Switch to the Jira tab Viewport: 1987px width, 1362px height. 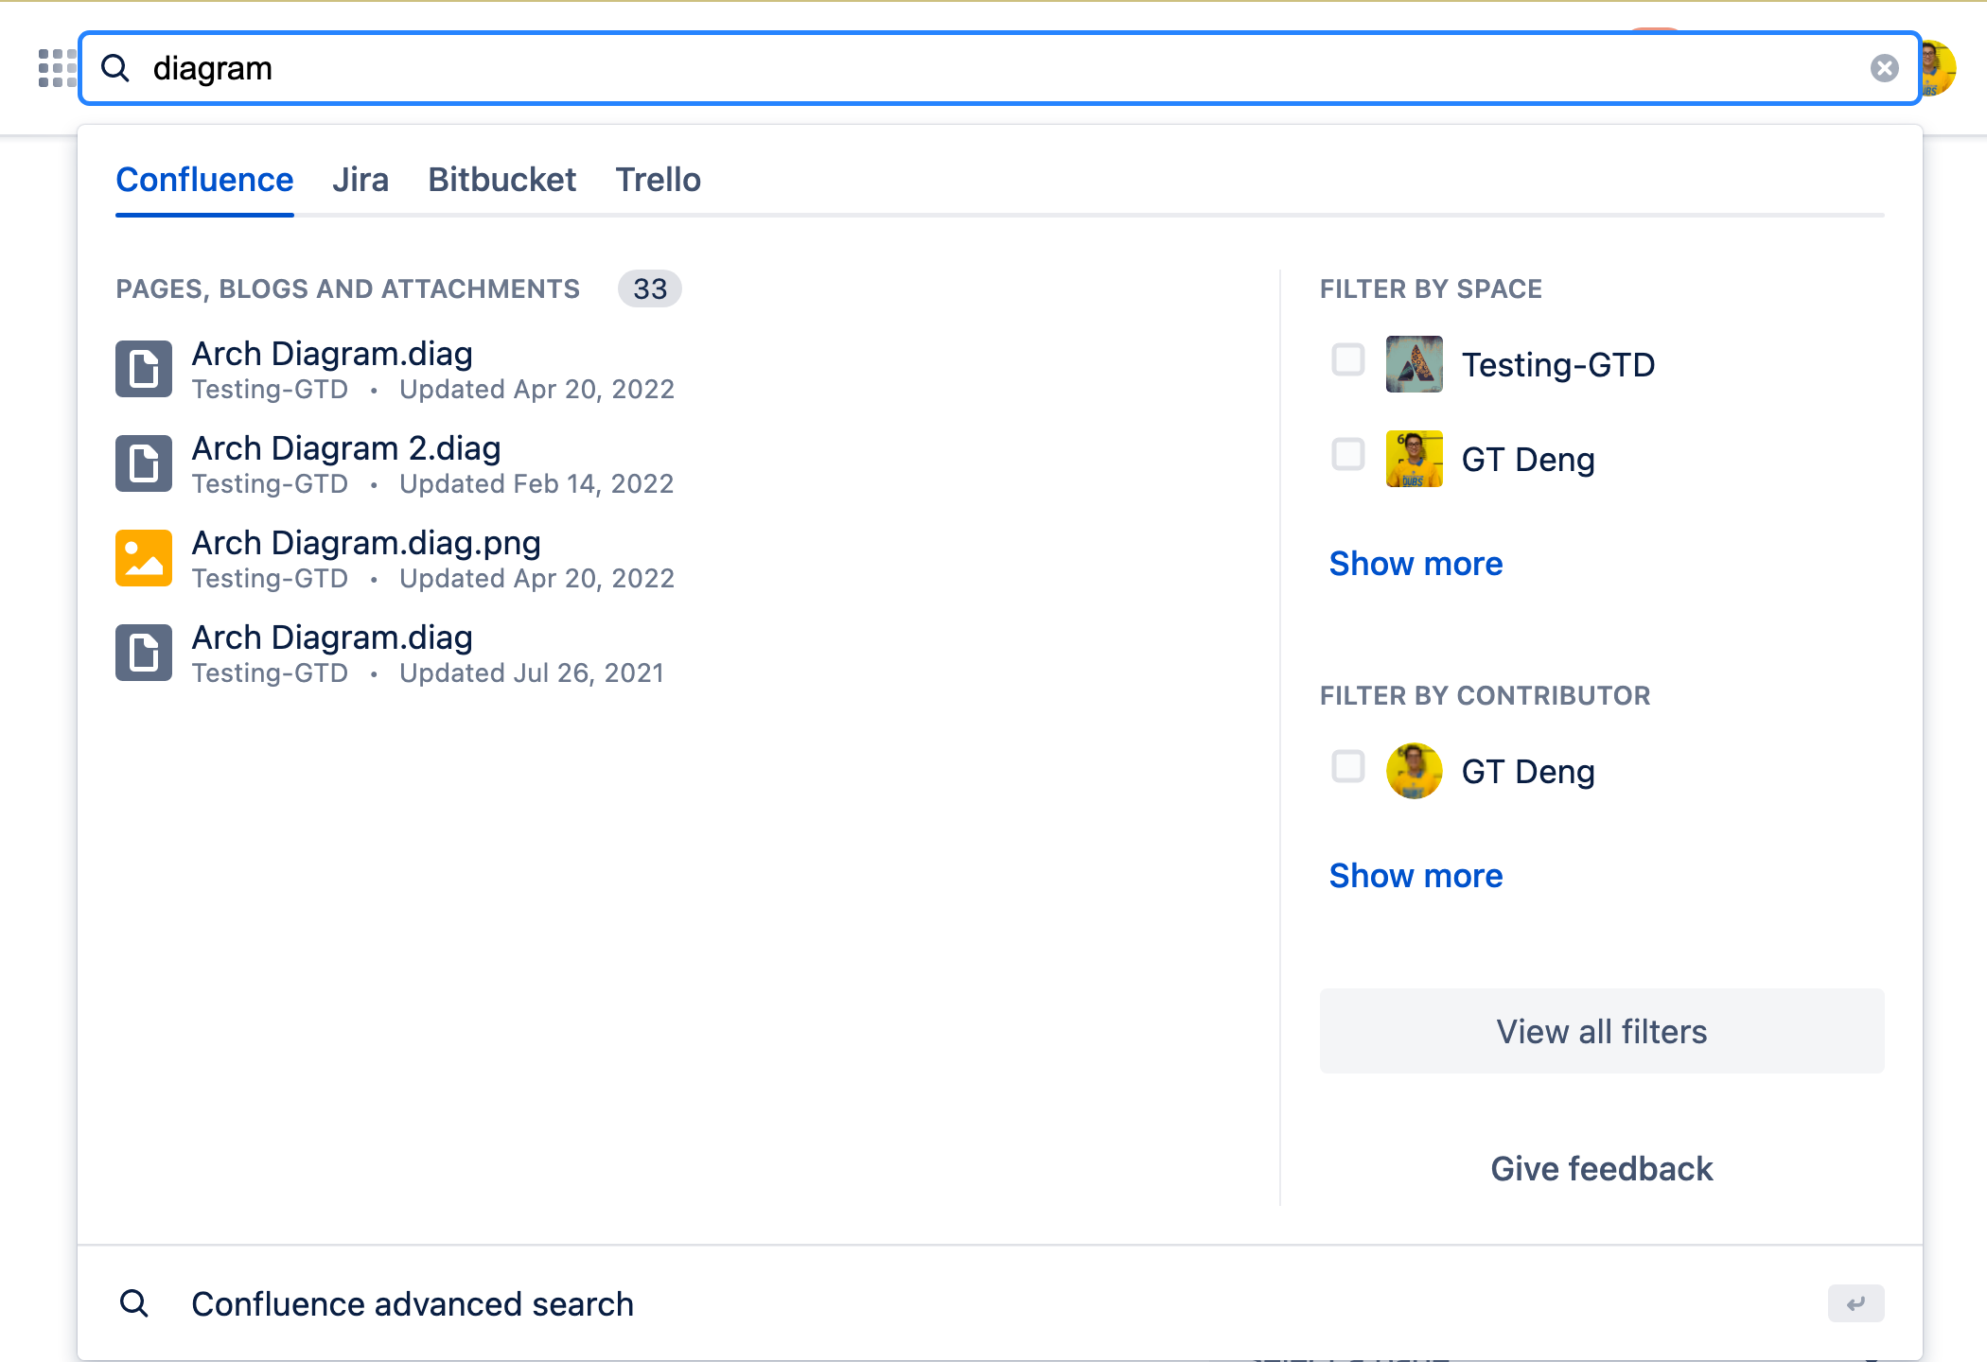click(x=360, y=180)
